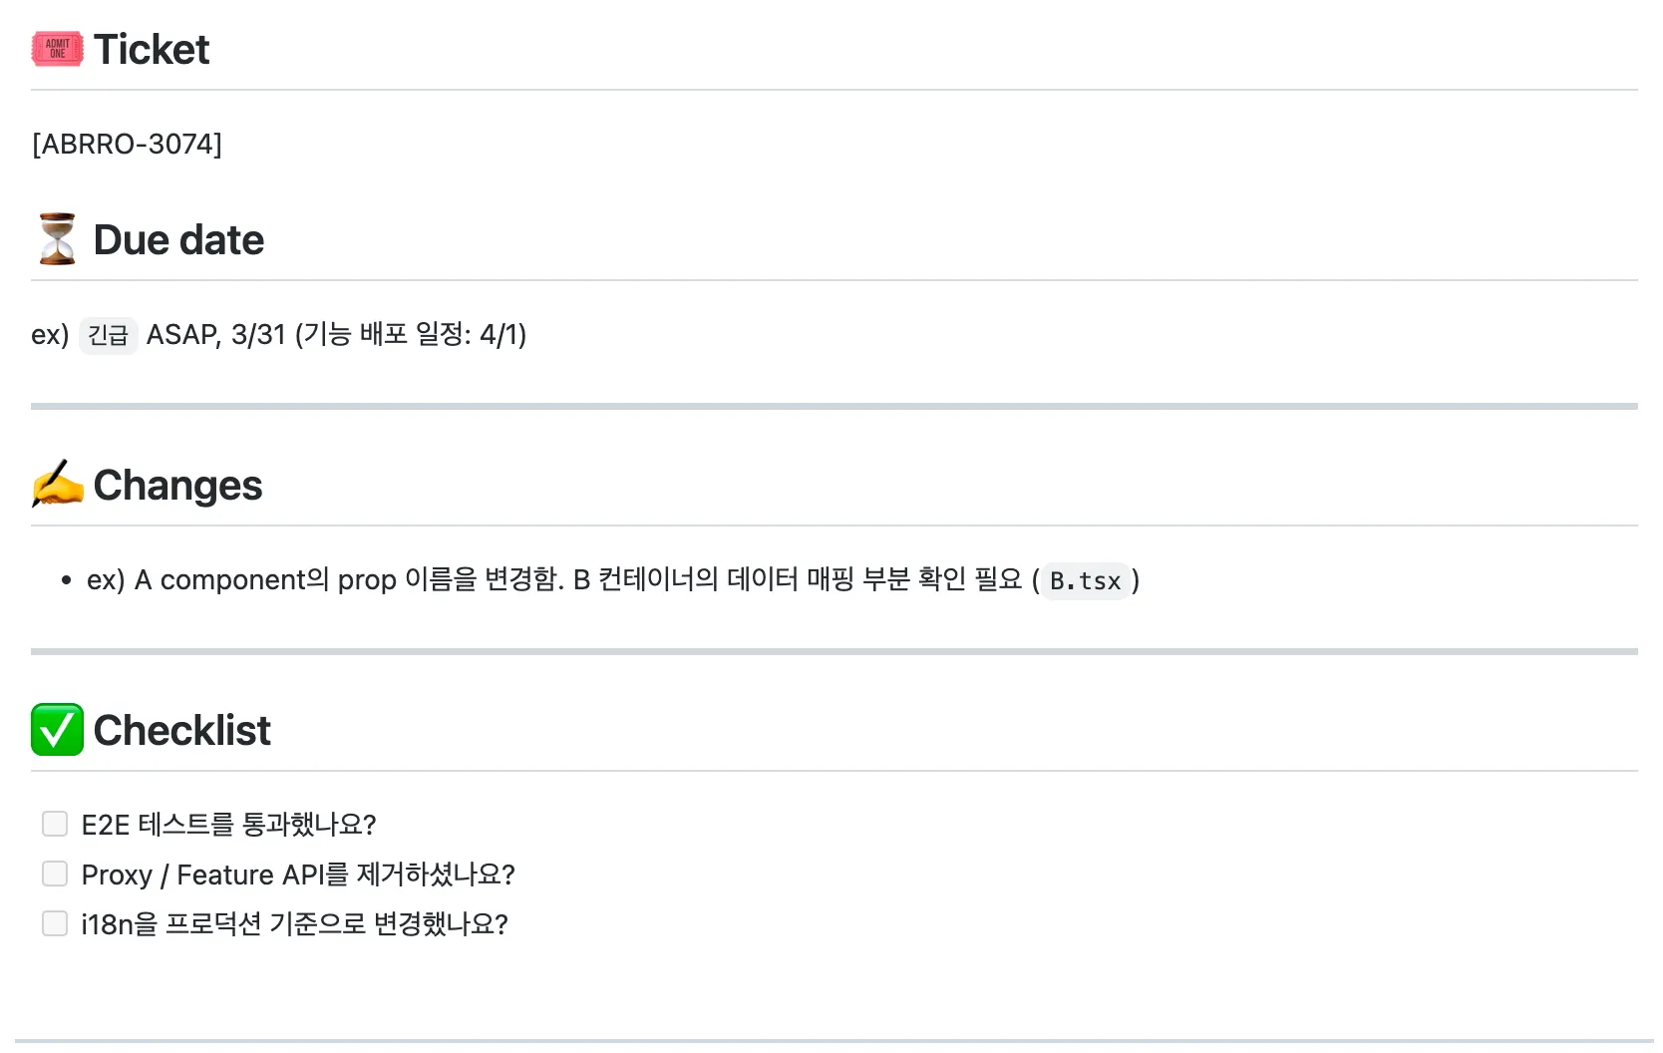Click the B.tsx inline code label
The width and height of the screenshot is (1663, 1053).
(x=1085, y=580)
